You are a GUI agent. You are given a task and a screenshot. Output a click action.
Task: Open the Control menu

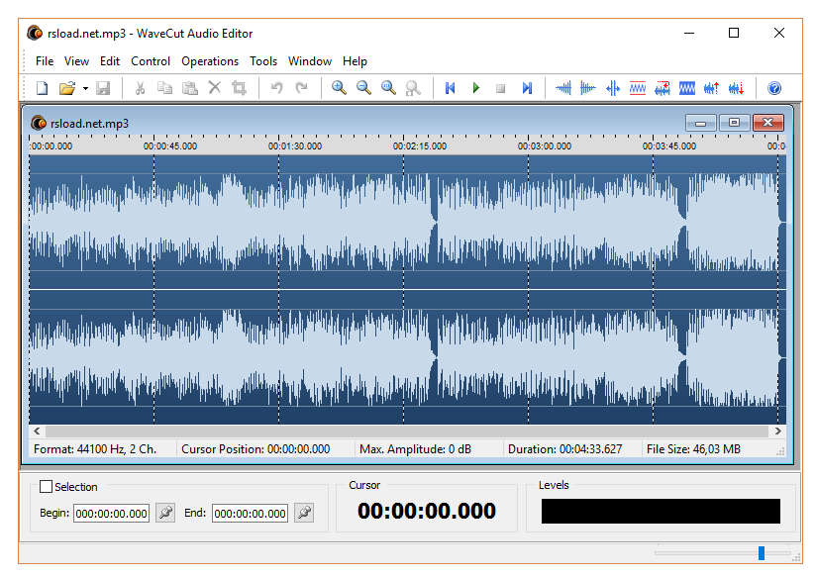[x=151, y=60]
